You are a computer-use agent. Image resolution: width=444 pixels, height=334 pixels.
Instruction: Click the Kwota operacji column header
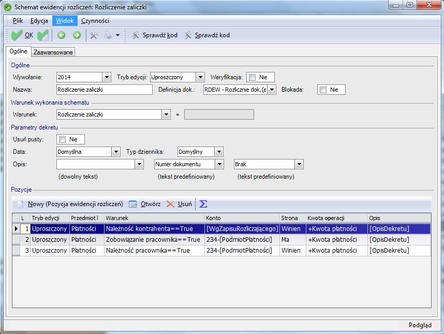click(x=337, y=218)
